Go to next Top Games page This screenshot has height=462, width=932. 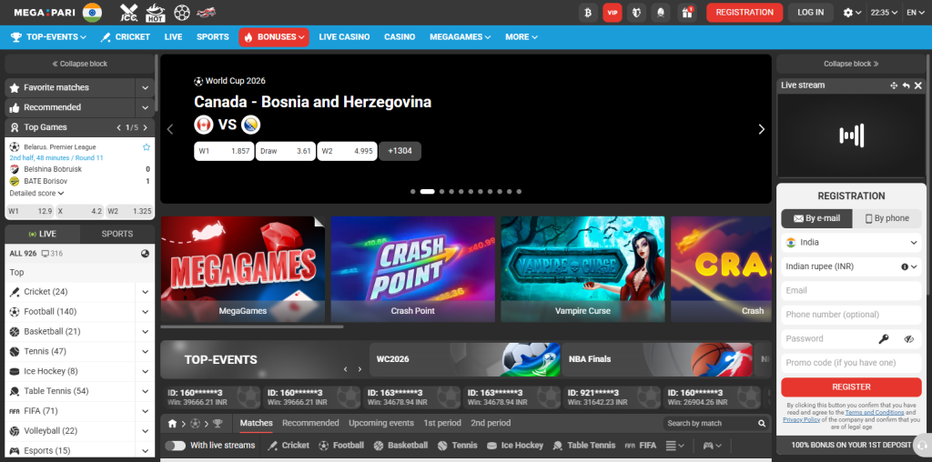[145, 127]
